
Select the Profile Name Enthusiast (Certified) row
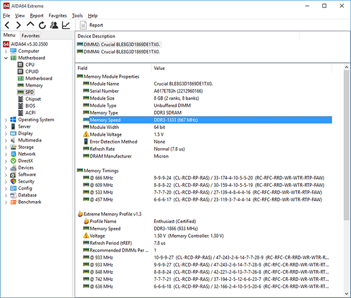point(207,221)
